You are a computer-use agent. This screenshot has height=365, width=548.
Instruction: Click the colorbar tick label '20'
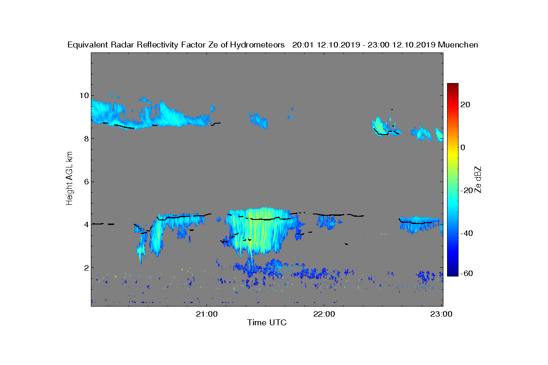[466, 104]
